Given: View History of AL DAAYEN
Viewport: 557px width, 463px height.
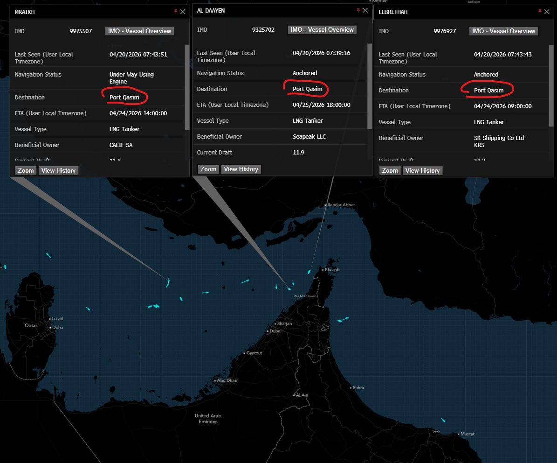Looking at the screenshot, I should (241, 169).
